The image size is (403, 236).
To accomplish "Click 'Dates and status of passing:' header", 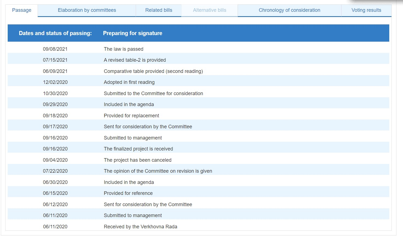I will [55, 33].
